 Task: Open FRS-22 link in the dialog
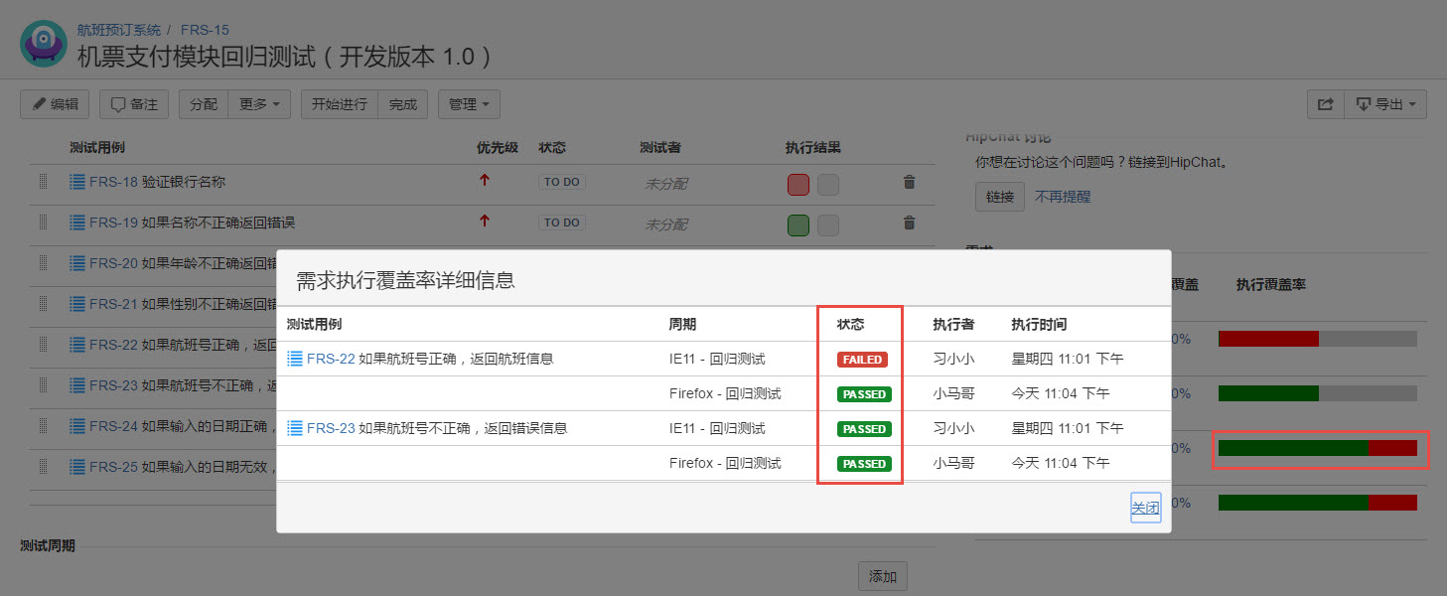(331, 359)
